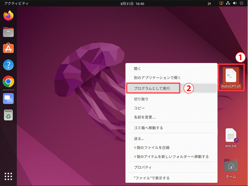Open Firefox from the dock
Image resolution: width=248 pixels, height=186 pixels.
pyautogui.click(x=9, y=15)
